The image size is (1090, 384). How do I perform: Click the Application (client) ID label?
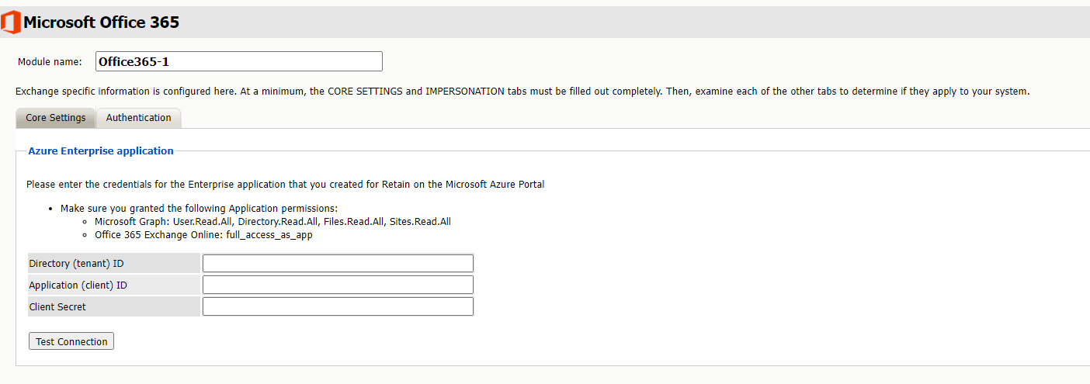(x=78, y=285)
